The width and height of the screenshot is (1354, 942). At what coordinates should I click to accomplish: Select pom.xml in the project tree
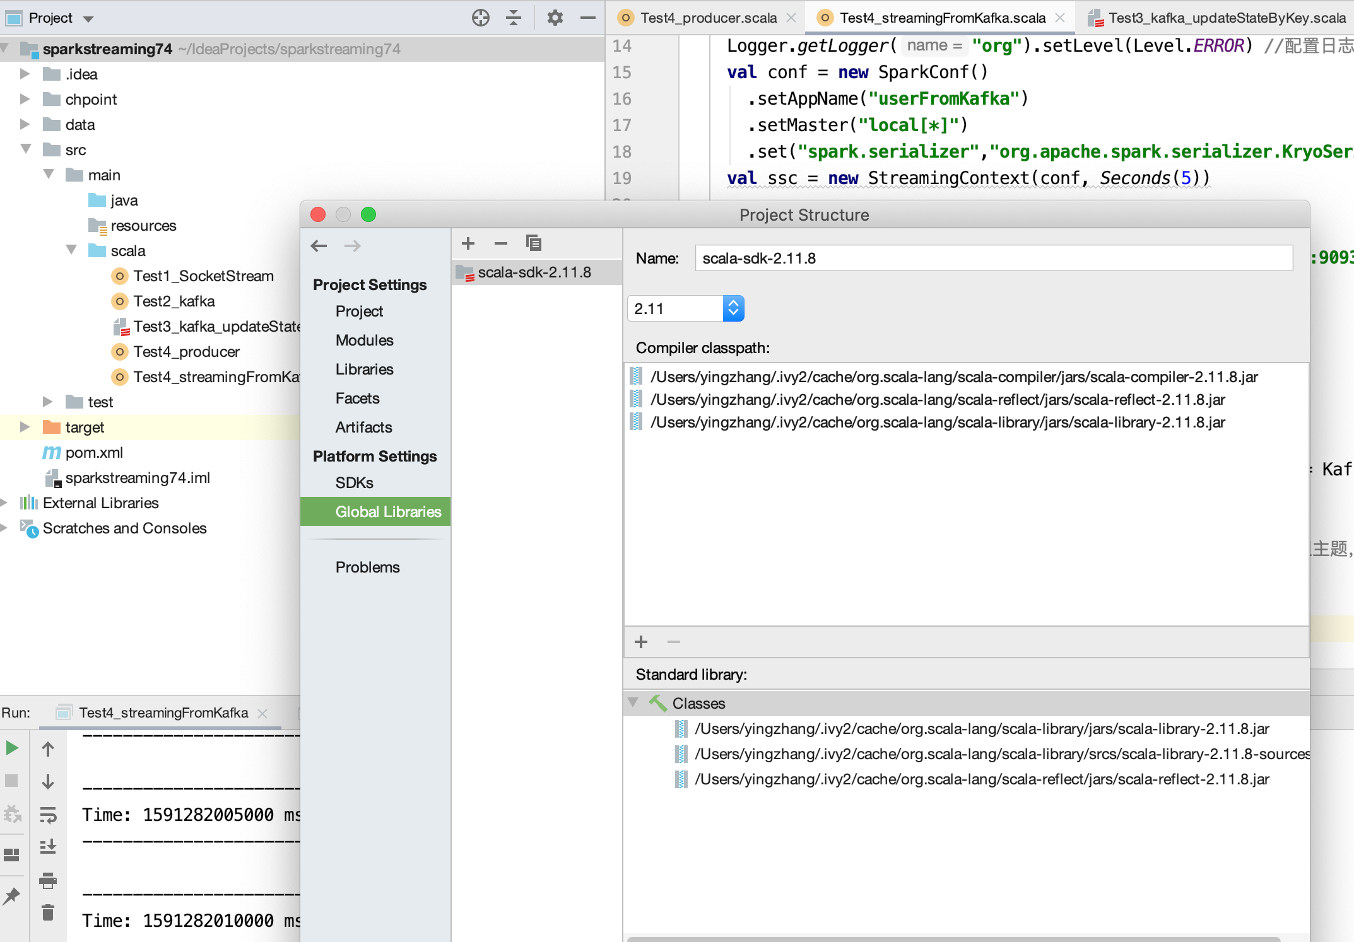point(94,452)
